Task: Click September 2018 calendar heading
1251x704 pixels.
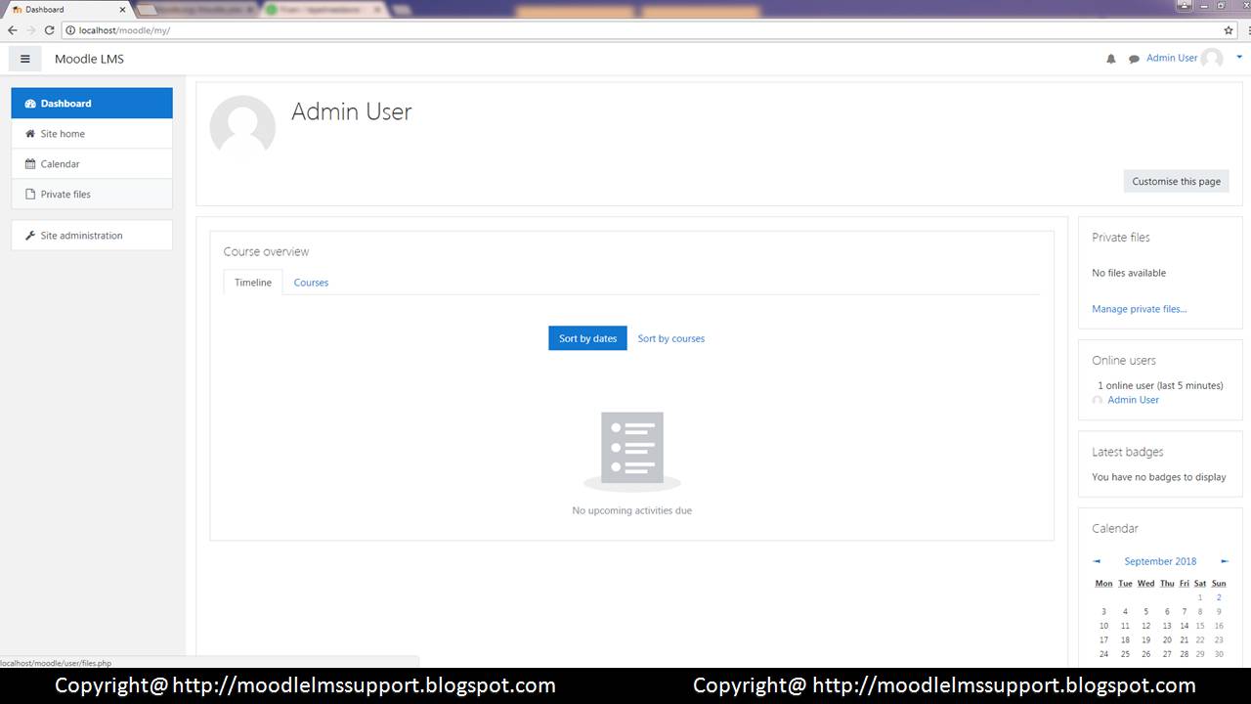Action: [x=1160, y=560]
